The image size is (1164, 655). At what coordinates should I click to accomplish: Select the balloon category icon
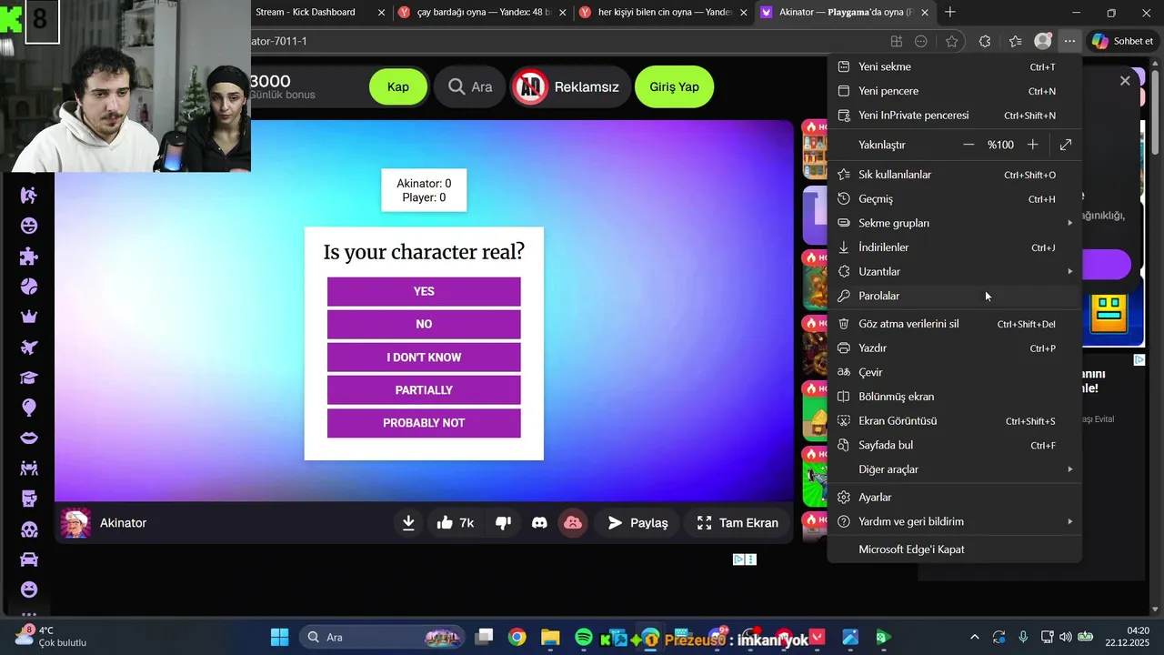(29, 408)
